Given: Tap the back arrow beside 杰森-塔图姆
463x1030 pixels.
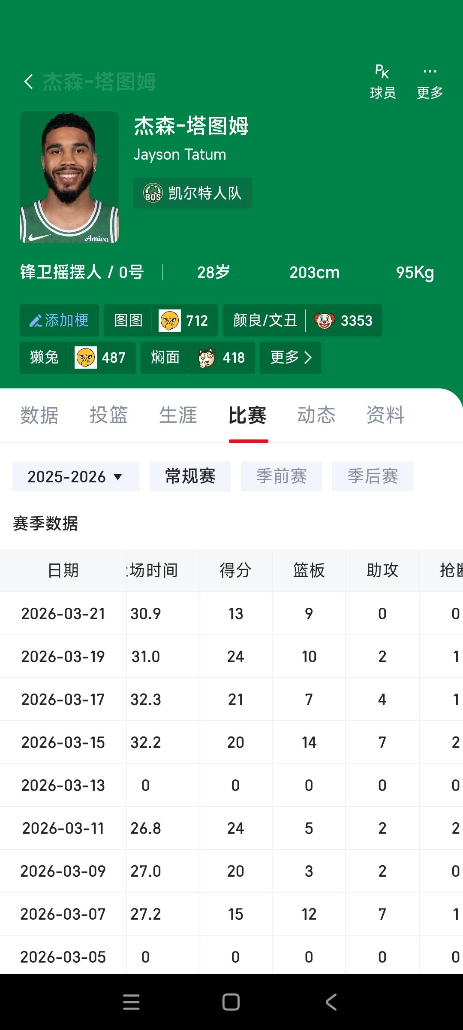Looking at the screenshot, I should point(28,82).
